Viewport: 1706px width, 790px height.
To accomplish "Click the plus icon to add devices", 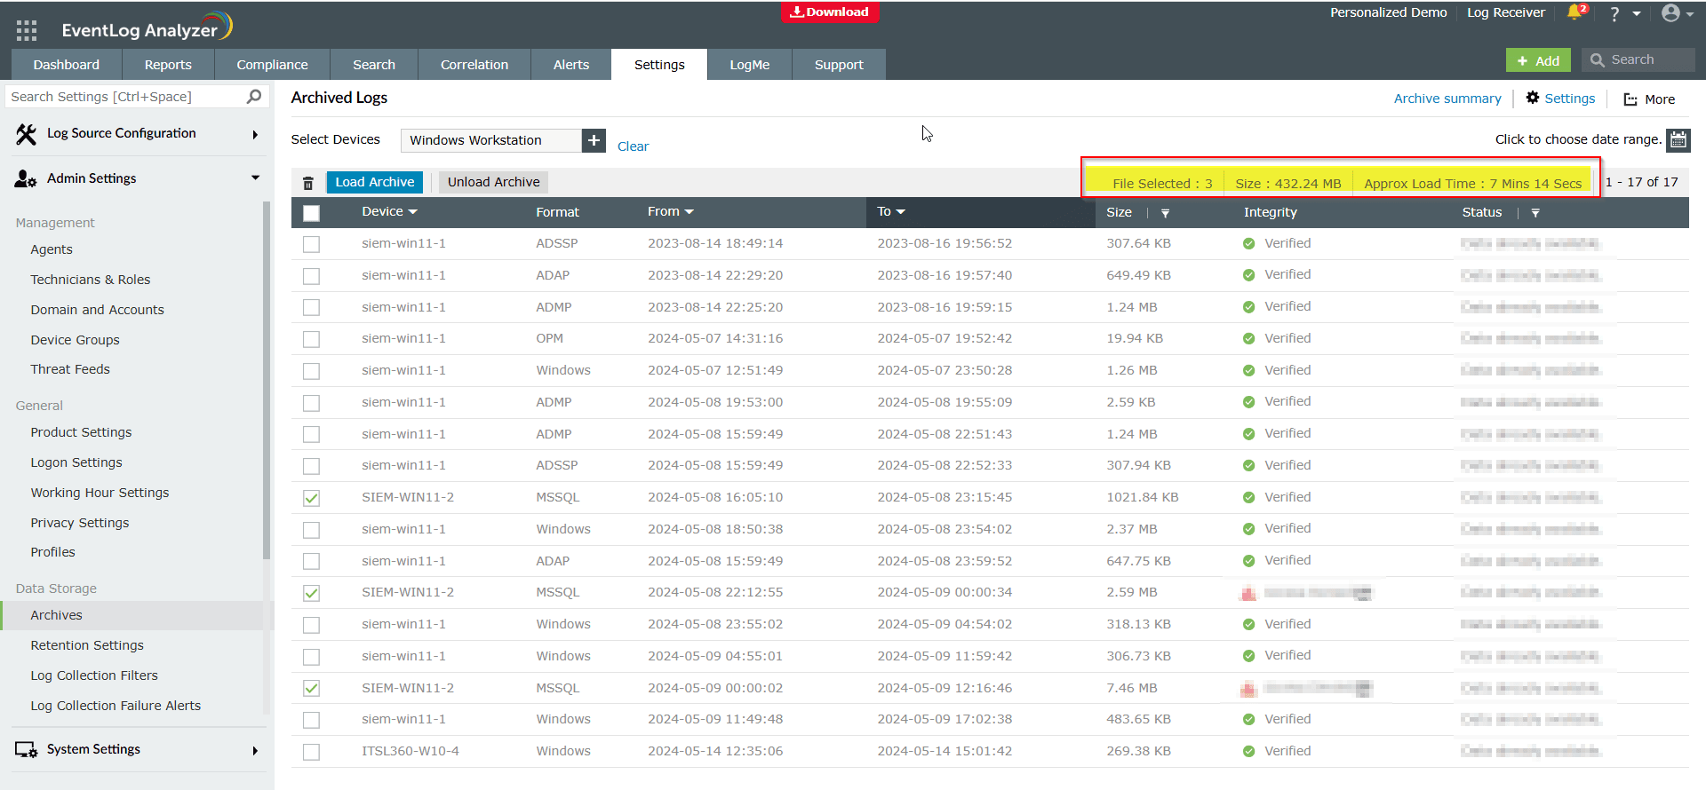I will (594, 140).
